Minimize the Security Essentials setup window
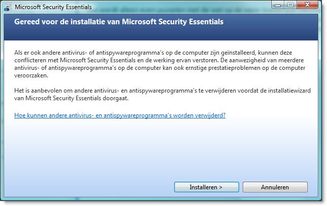Screen dimensions: 327x206 click(278, 5)
